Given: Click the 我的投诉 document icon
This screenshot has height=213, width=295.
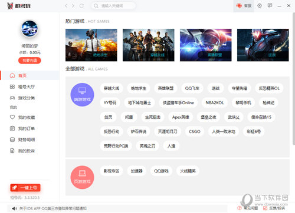Looking at the screenshot, I should coord(12,151).
